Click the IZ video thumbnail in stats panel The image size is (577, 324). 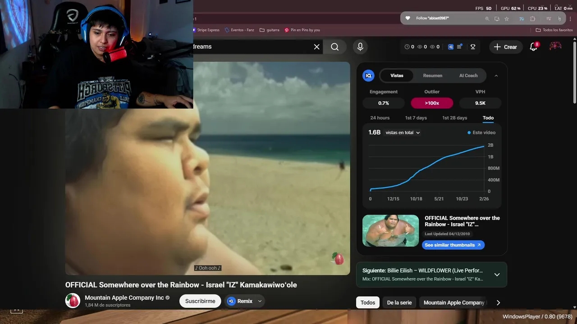(x=390, y=230)
